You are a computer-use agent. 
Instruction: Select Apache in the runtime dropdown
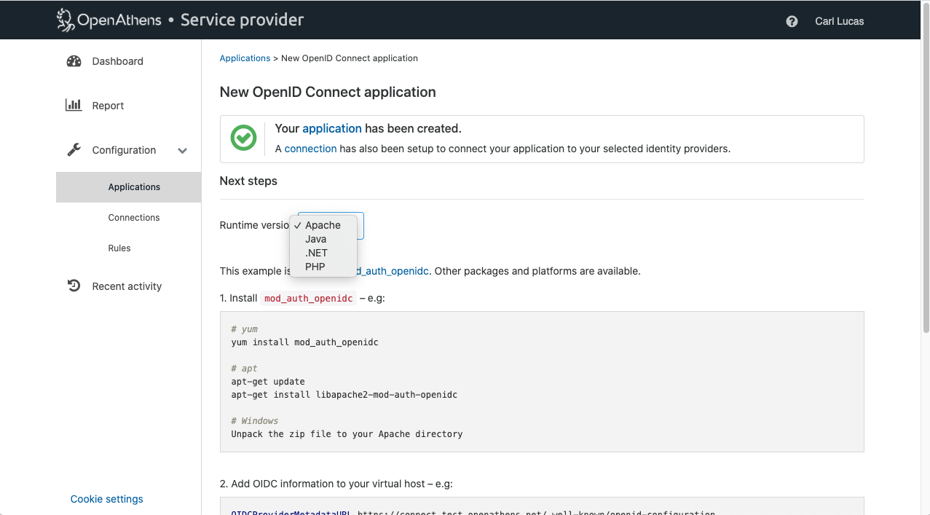point(323,225)
